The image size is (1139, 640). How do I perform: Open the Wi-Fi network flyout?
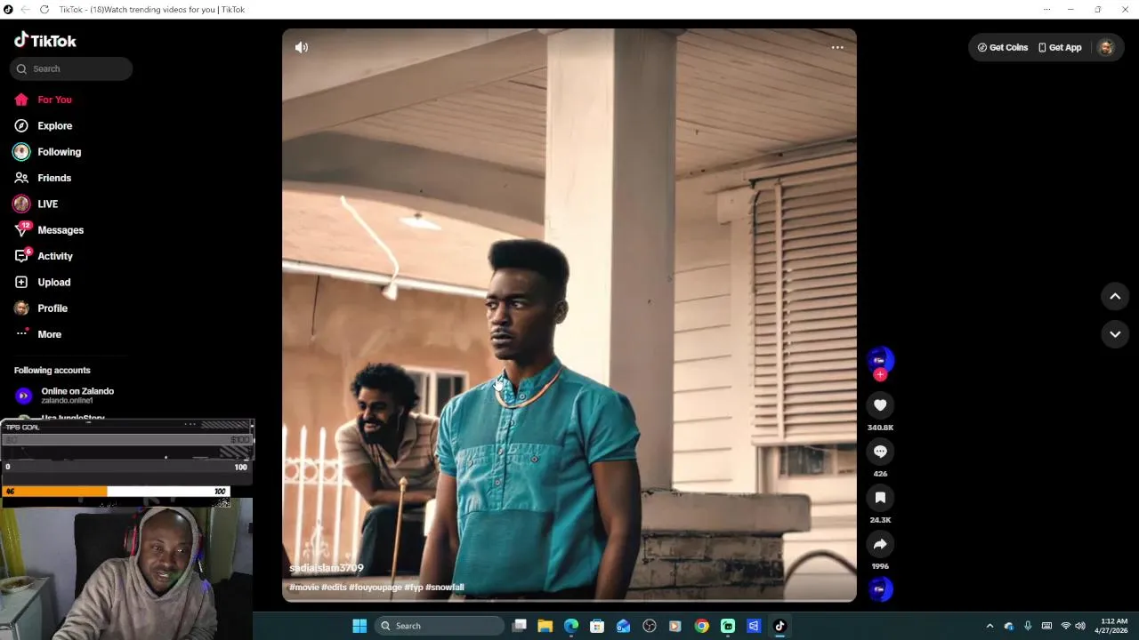click(1066, 626)
